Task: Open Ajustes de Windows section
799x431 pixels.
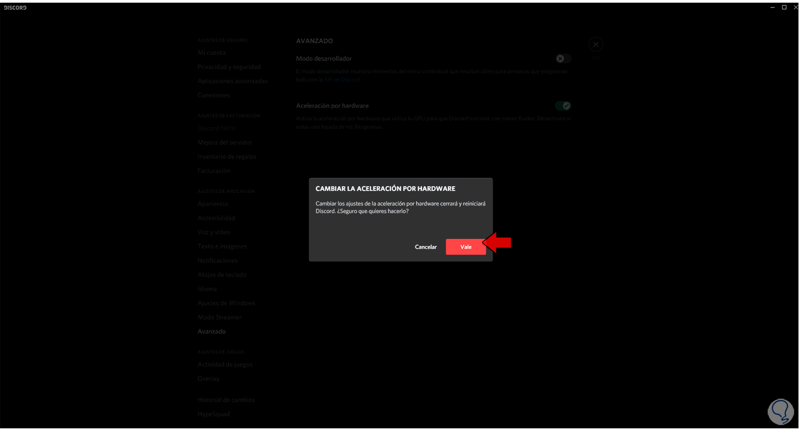Action: [x=226, y=303]
